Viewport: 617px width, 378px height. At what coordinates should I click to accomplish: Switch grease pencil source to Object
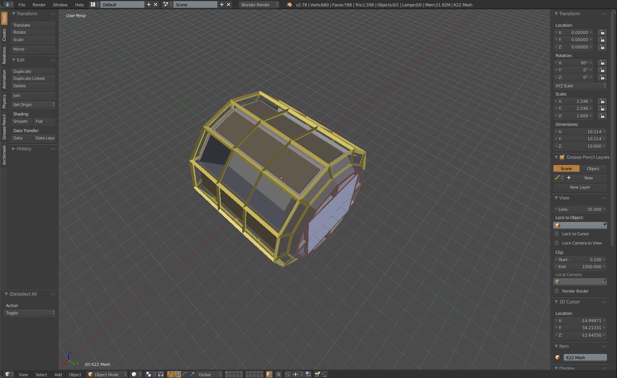coord(593,168)
